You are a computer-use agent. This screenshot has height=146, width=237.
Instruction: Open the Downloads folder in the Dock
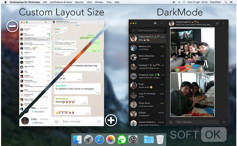[149, 140]
